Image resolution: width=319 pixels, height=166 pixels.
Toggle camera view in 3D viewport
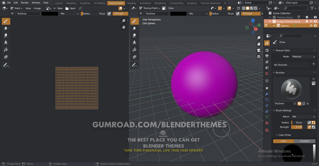(x=259, y=50)
